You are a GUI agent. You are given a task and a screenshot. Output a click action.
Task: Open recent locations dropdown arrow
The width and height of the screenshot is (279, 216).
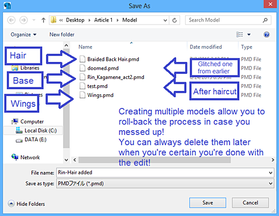[34, 20]
